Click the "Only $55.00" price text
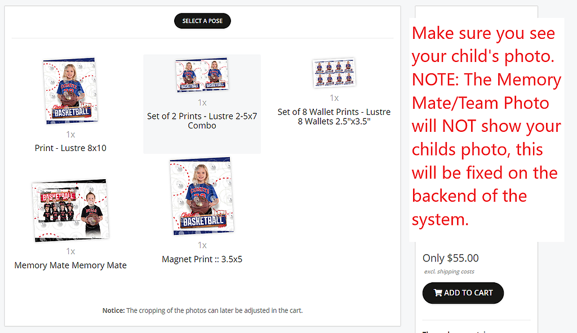This screenshot has height=333, width=577. [x=450, y=258]
